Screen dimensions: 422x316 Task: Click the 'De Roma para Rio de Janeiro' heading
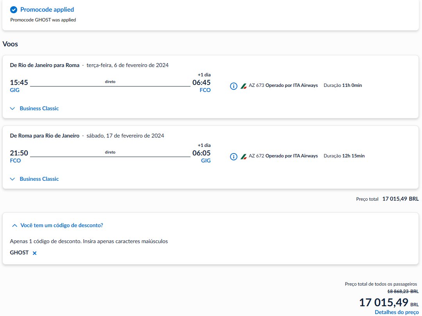click(x=45, y=136)
